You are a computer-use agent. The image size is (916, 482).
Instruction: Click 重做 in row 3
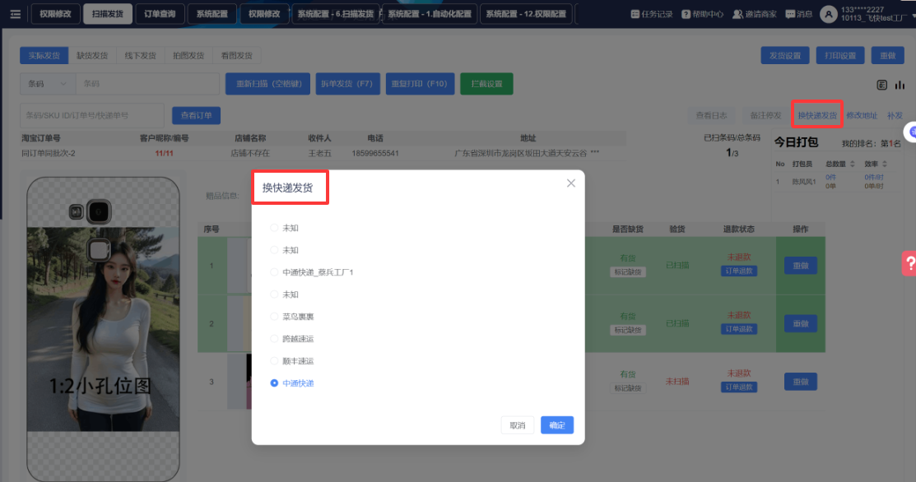pos(800,382)
